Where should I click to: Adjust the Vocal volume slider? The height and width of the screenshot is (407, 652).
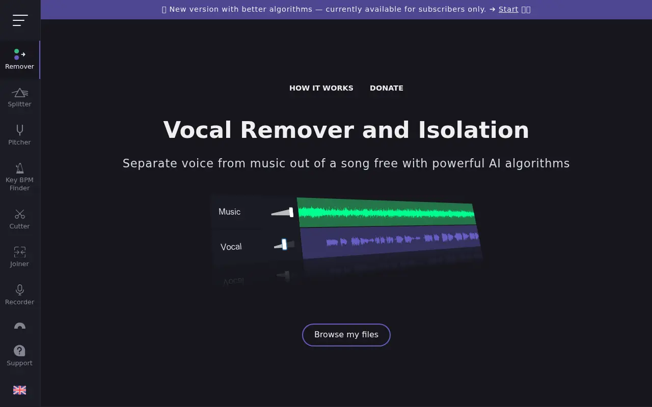[284, 245]
